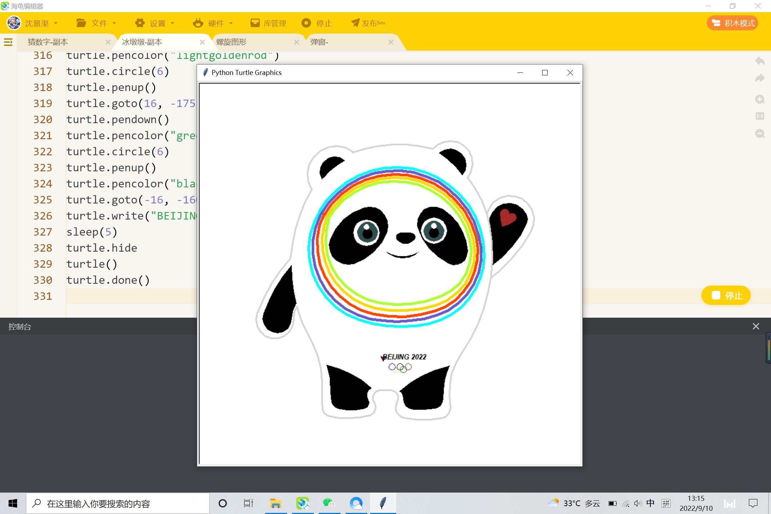The height and width of the screenshot is (514, 771).
Task: Switch to the 猜数字-副本 tab
Action: point(48,42)
